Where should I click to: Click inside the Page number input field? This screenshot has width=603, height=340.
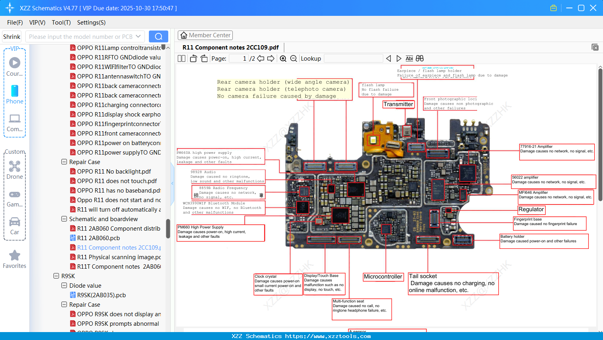tap(238, 58)
